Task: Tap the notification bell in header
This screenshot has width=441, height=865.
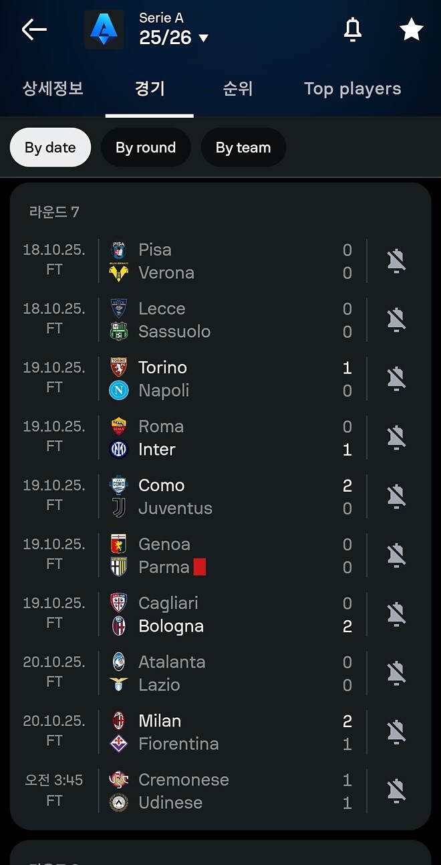Action: tap(352, 29)
